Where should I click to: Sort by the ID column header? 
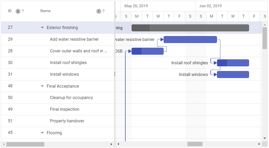click(x=10, y=11)
